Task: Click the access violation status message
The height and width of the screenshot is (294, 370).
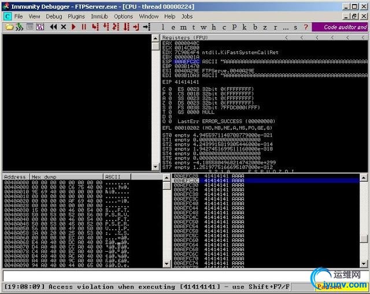Action: pos(146,286)
